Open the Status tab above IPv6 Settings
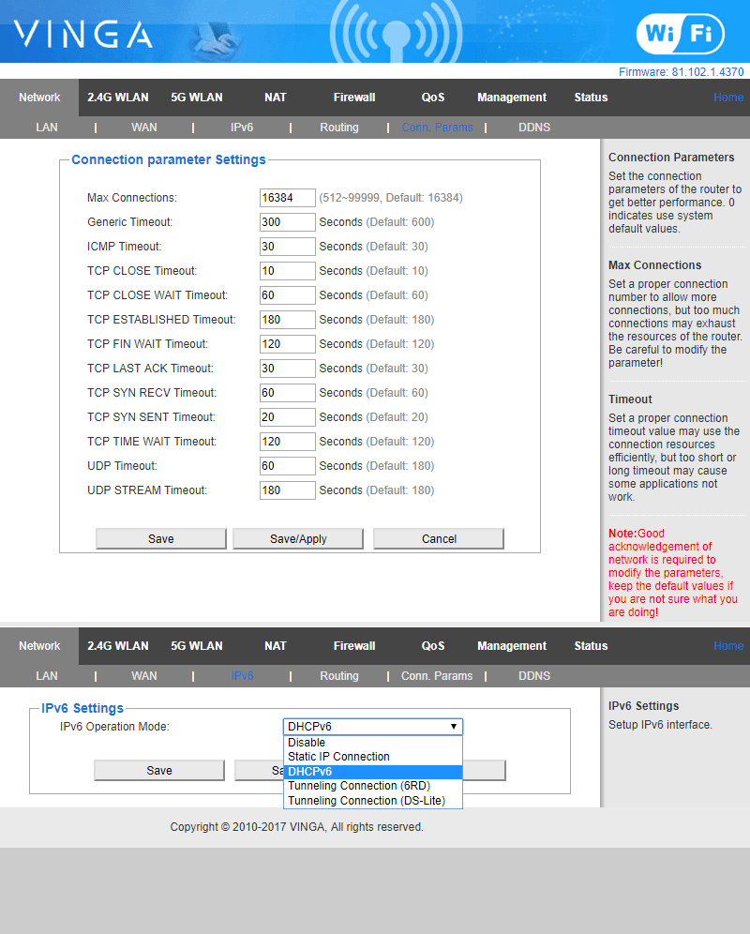 point(591,646)
